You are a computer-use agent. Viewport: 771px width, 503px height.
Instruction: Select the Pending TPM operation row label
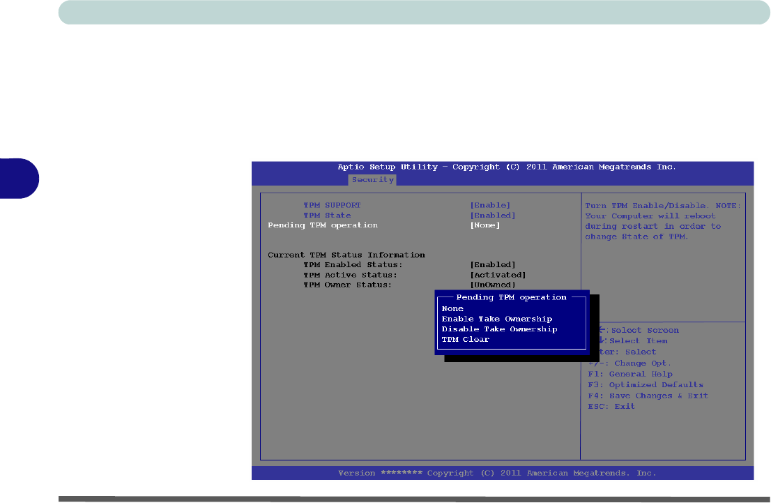323,225
